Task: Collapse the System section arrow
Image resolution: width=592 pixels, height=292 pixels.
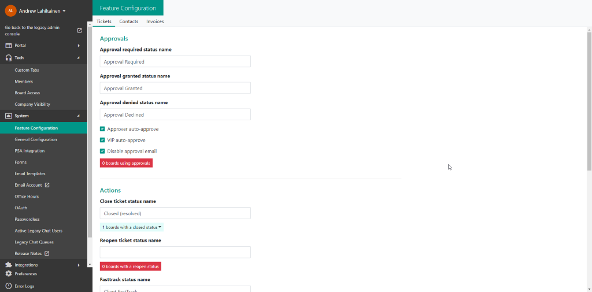Action: [x=79, y=116]
